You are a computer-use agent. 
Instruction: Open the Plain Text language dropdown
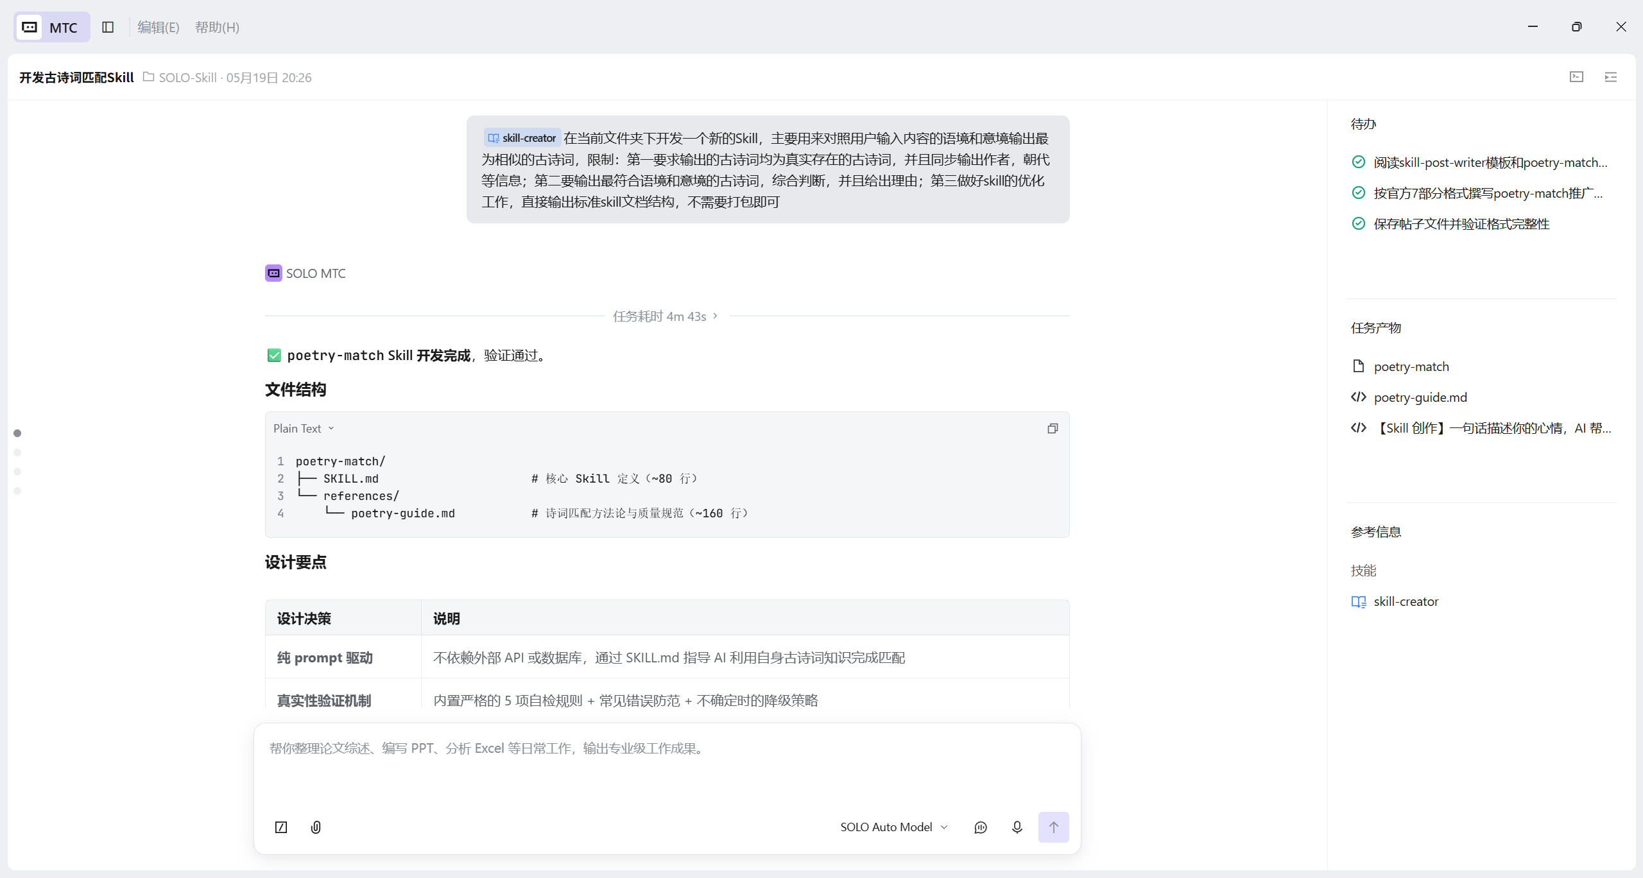tap(304, 428)
